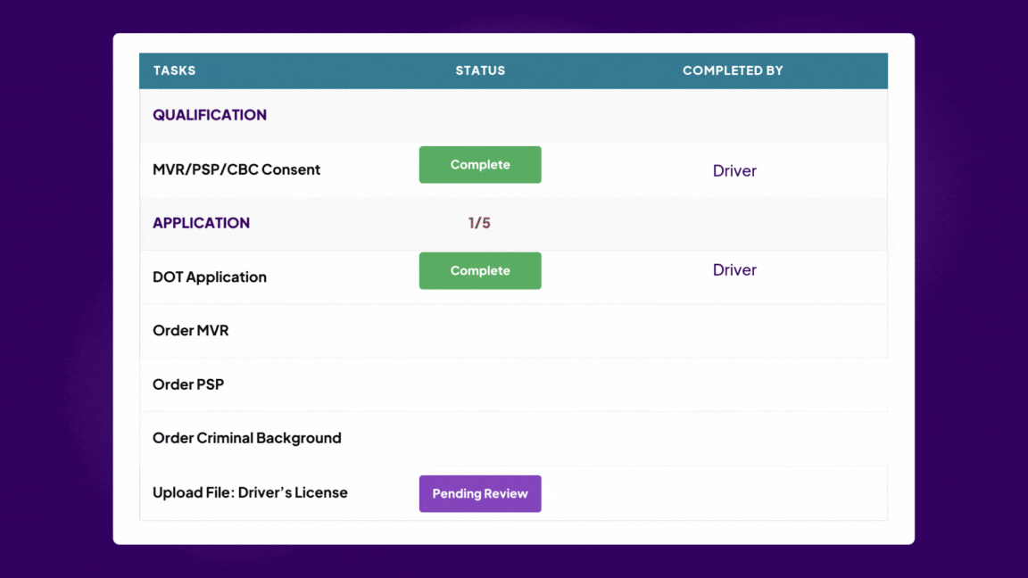
Task: Open the MVR/PSP/CBC Consent task
Action: point(236,169)
